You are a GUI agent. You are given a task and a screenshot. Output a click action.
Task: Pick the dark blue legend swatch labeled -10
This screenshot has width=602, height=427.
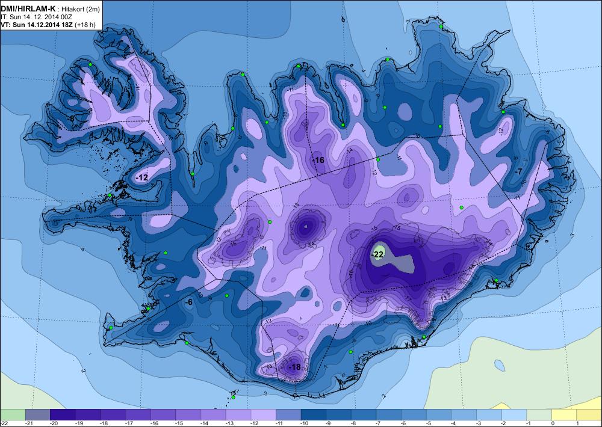pyautogui.click(x=313, y=415)
